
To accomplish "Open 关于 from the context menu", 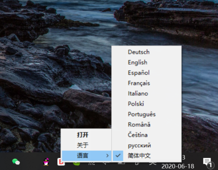I will coord(86,145).
